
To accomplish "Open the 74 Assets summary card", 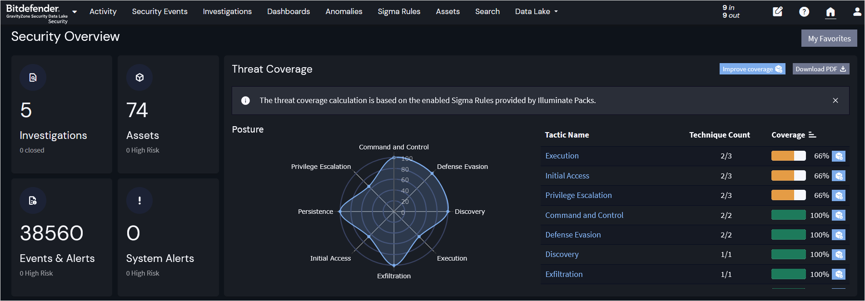I will click(x=168, y=114).
